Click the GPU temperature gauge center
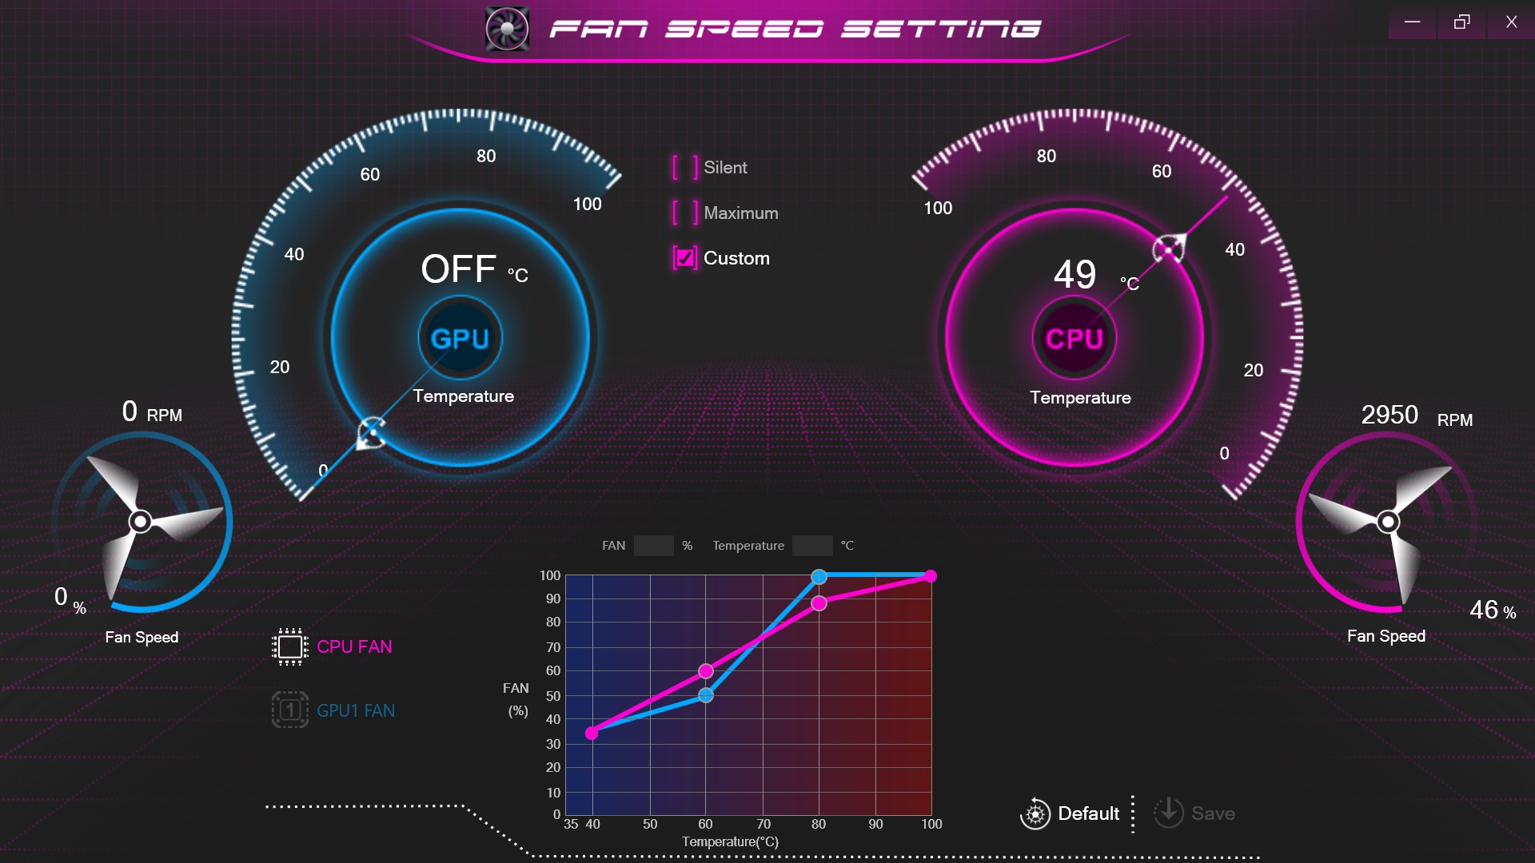This screenshot has width=1535, height=863. coord(460,338)
